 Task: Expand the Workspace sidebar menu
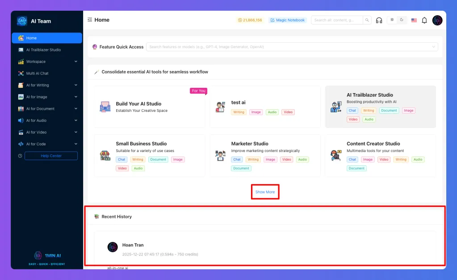[47, 62]
